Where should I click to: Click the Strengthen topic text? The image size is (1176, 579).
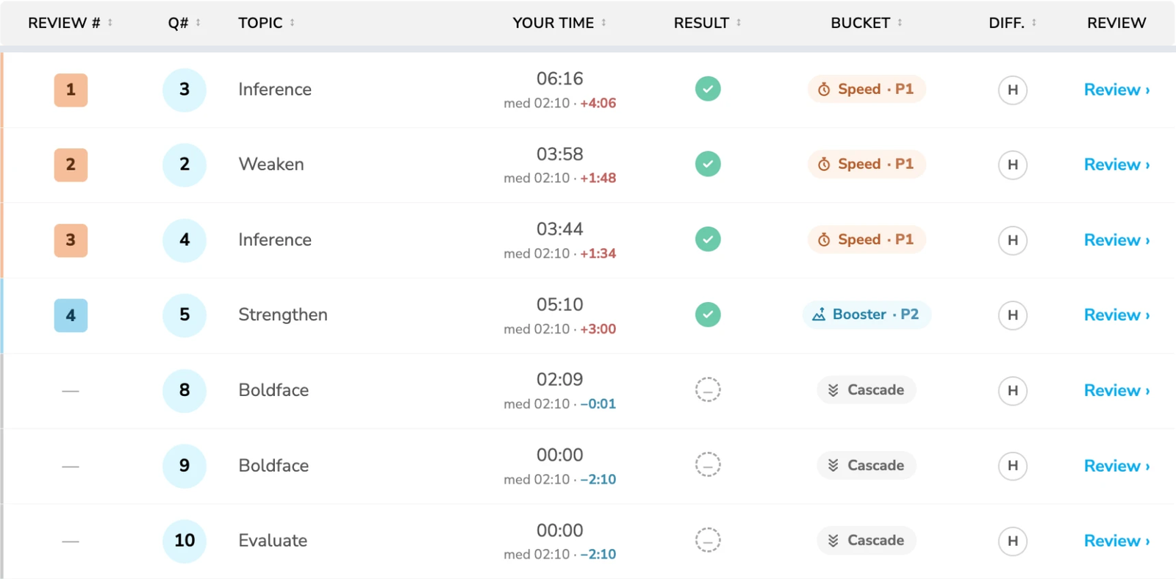283,314
